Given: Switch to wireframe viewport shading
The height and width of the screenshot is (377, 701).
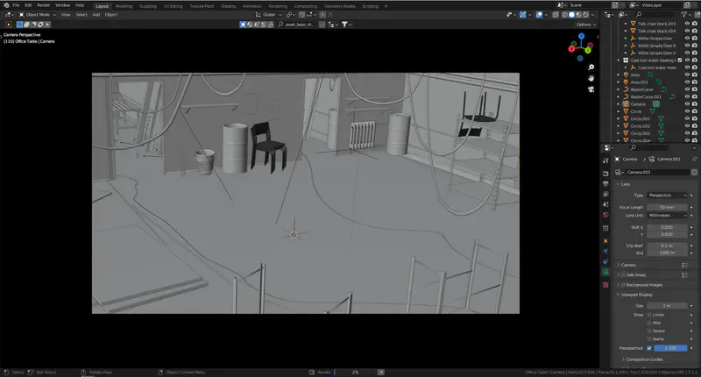Looking at the screenshot, I should [x=564, y=15].
